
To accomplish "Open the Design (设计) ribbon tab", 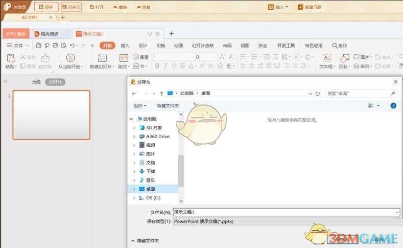I will [x=143, y=46].
